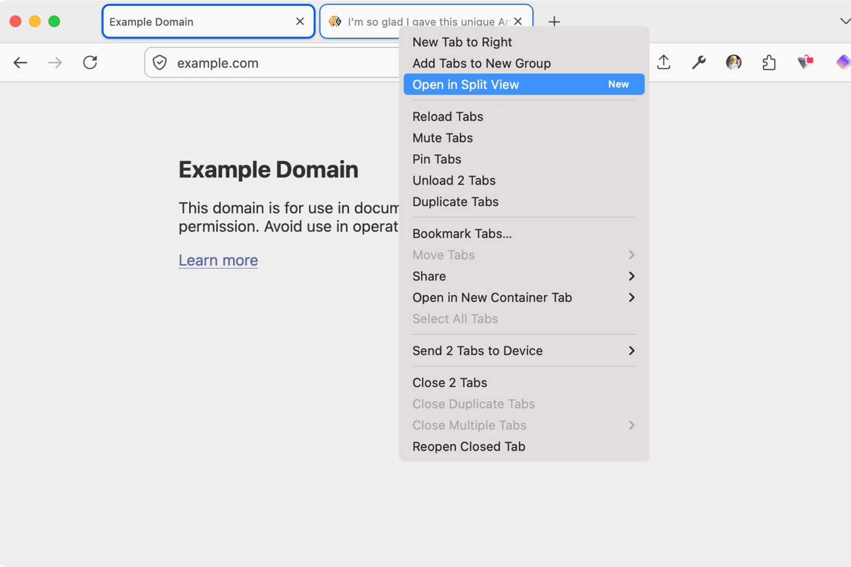Expand Open in New Container Tab submenu
Viewport: 851px width, 567px height.
[x=523, y=297]
